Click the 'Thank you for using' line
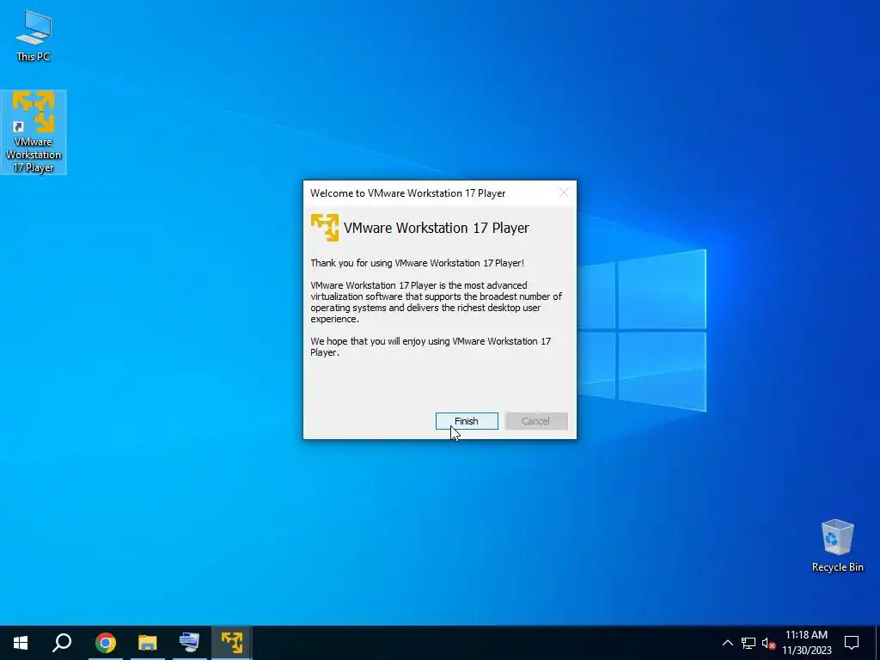Image resolution: width=880 pixels, height=660 pixels. [x=417, y=263]
